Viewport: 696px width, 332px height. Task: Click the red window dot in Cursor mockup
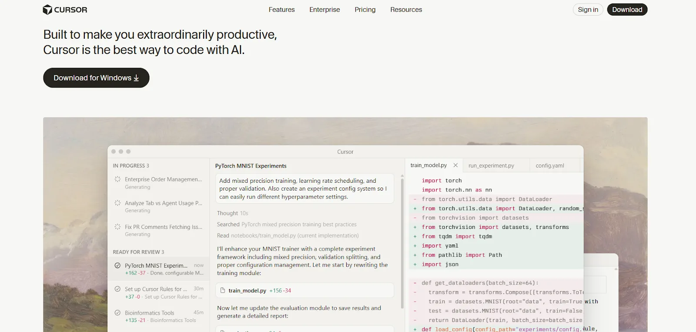(114, 151)
